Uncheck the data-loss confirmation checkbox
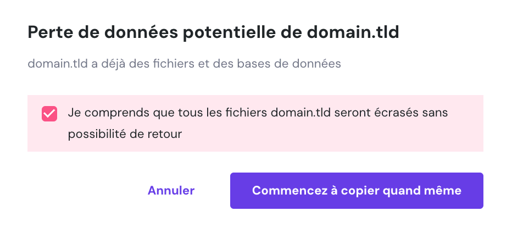This screenshot has height=233, width=512. 49,114
